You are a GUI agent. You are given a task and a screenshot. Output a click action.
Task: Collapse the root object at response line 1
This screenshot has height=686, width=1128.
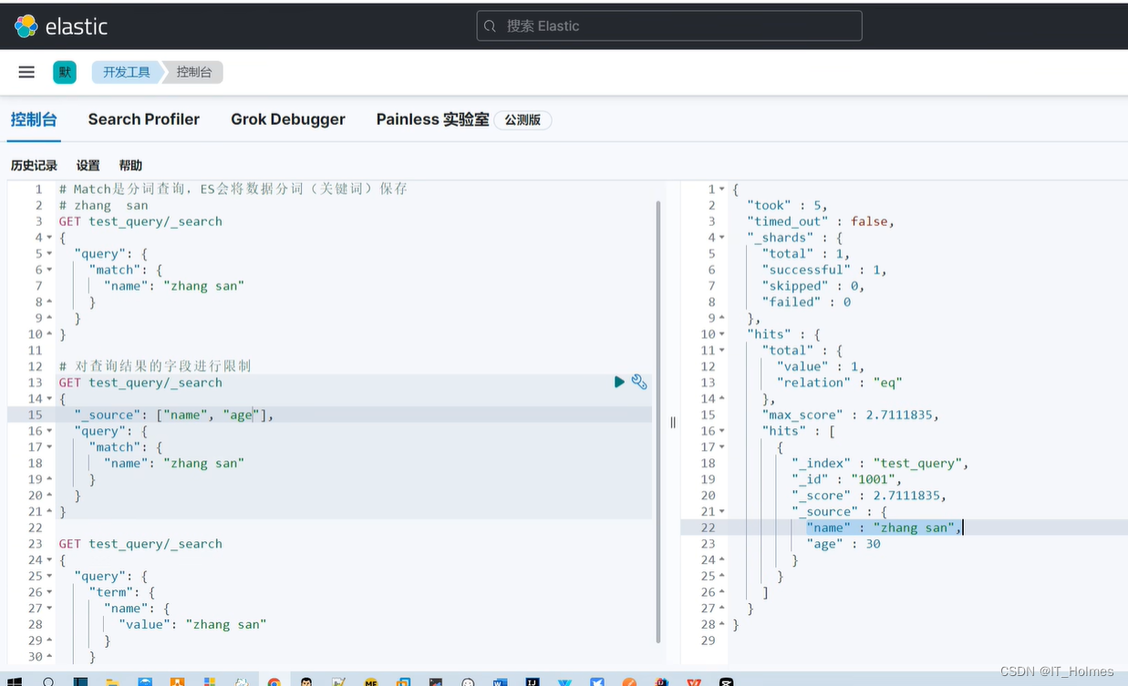(722, 189)
